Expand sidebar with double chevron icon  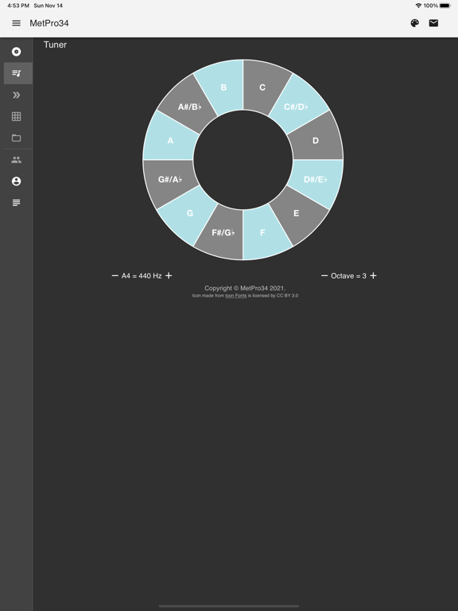pos(17,95)
